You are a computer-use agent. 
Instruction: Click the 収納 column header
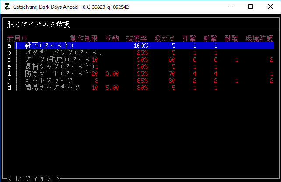[112, 38]
